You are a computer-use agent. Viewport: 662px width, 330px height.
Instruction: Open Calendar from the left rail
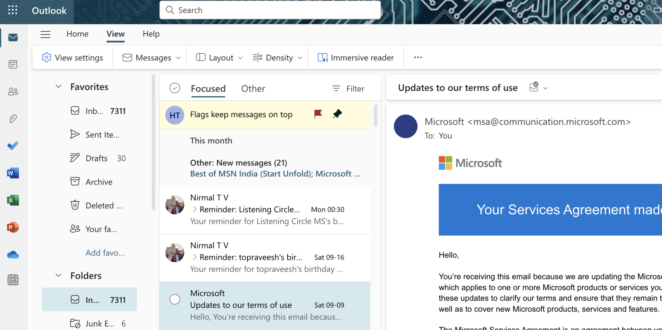click(13, 64)
